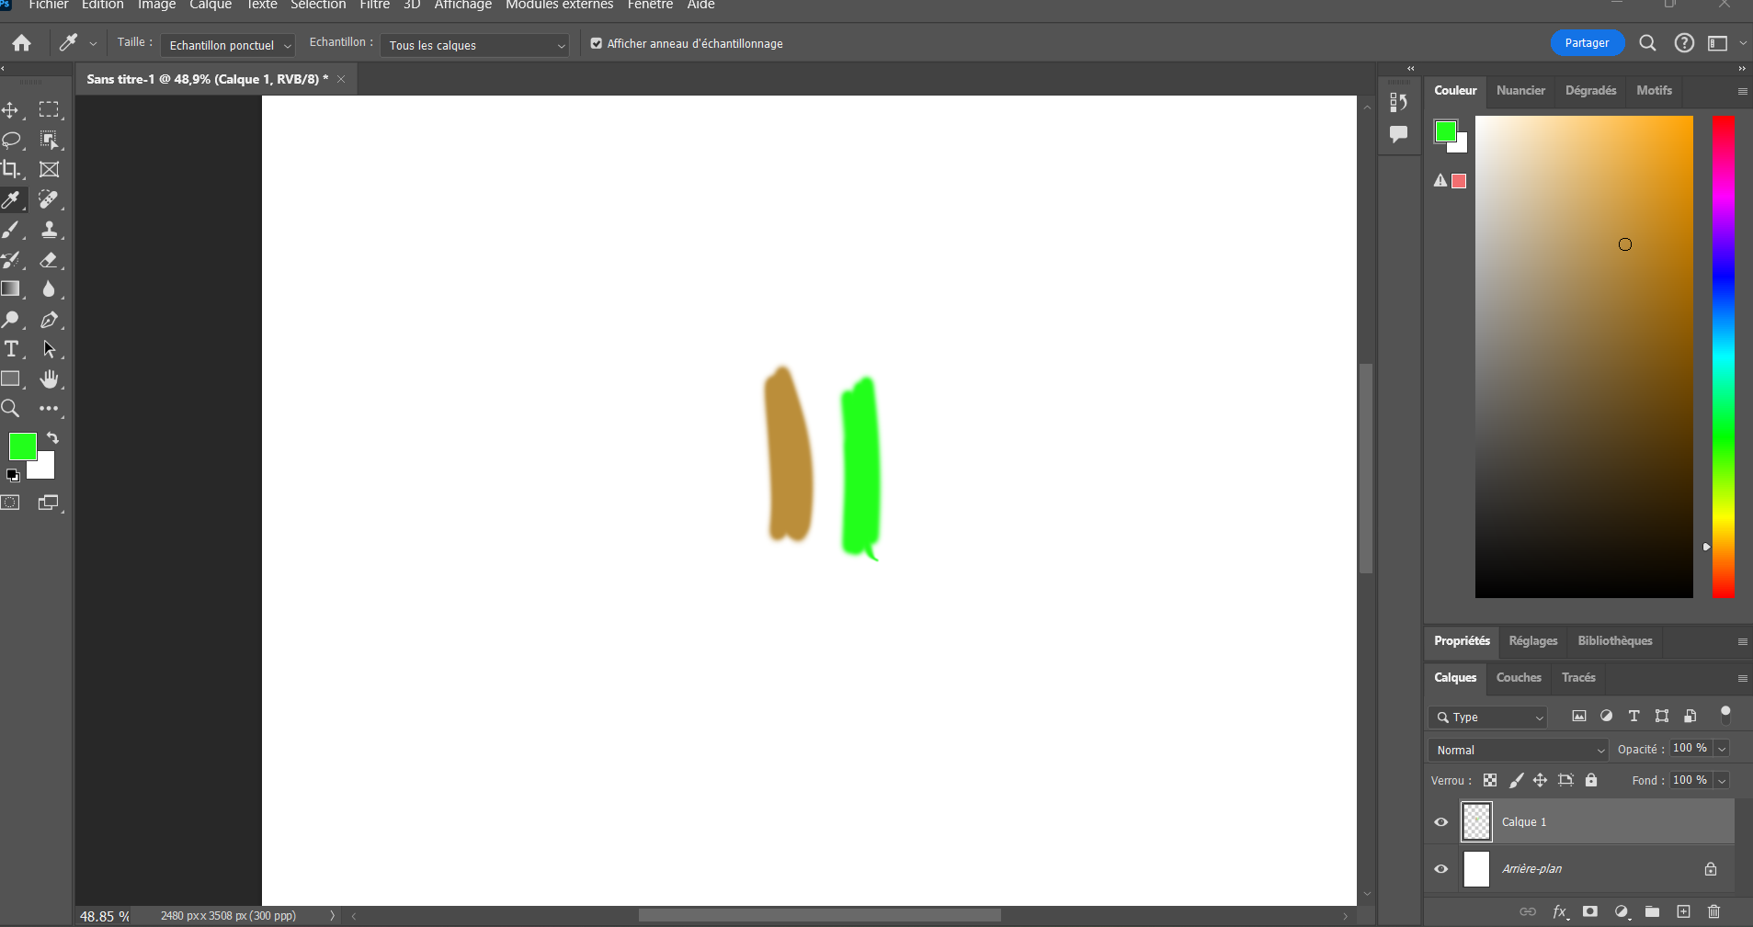Viewport: 1753px width, 927px height.
Task: Uncheck Afficher anneau d'échantillonnage
Action: click(x=596, y=43)
